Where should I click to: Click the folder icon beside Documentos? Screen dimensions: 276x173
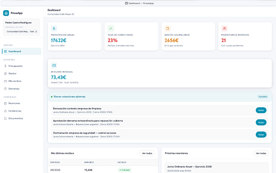pyautogui.click(x=5, y=118)
